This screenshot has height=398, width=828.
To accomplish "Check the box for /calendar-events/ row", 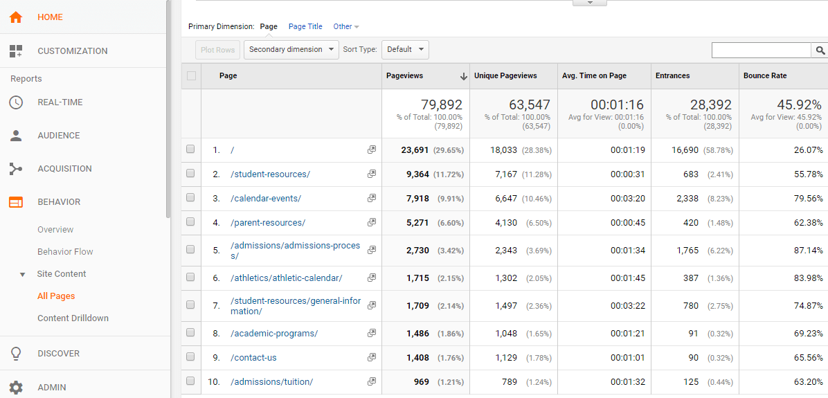I will 190,197.
